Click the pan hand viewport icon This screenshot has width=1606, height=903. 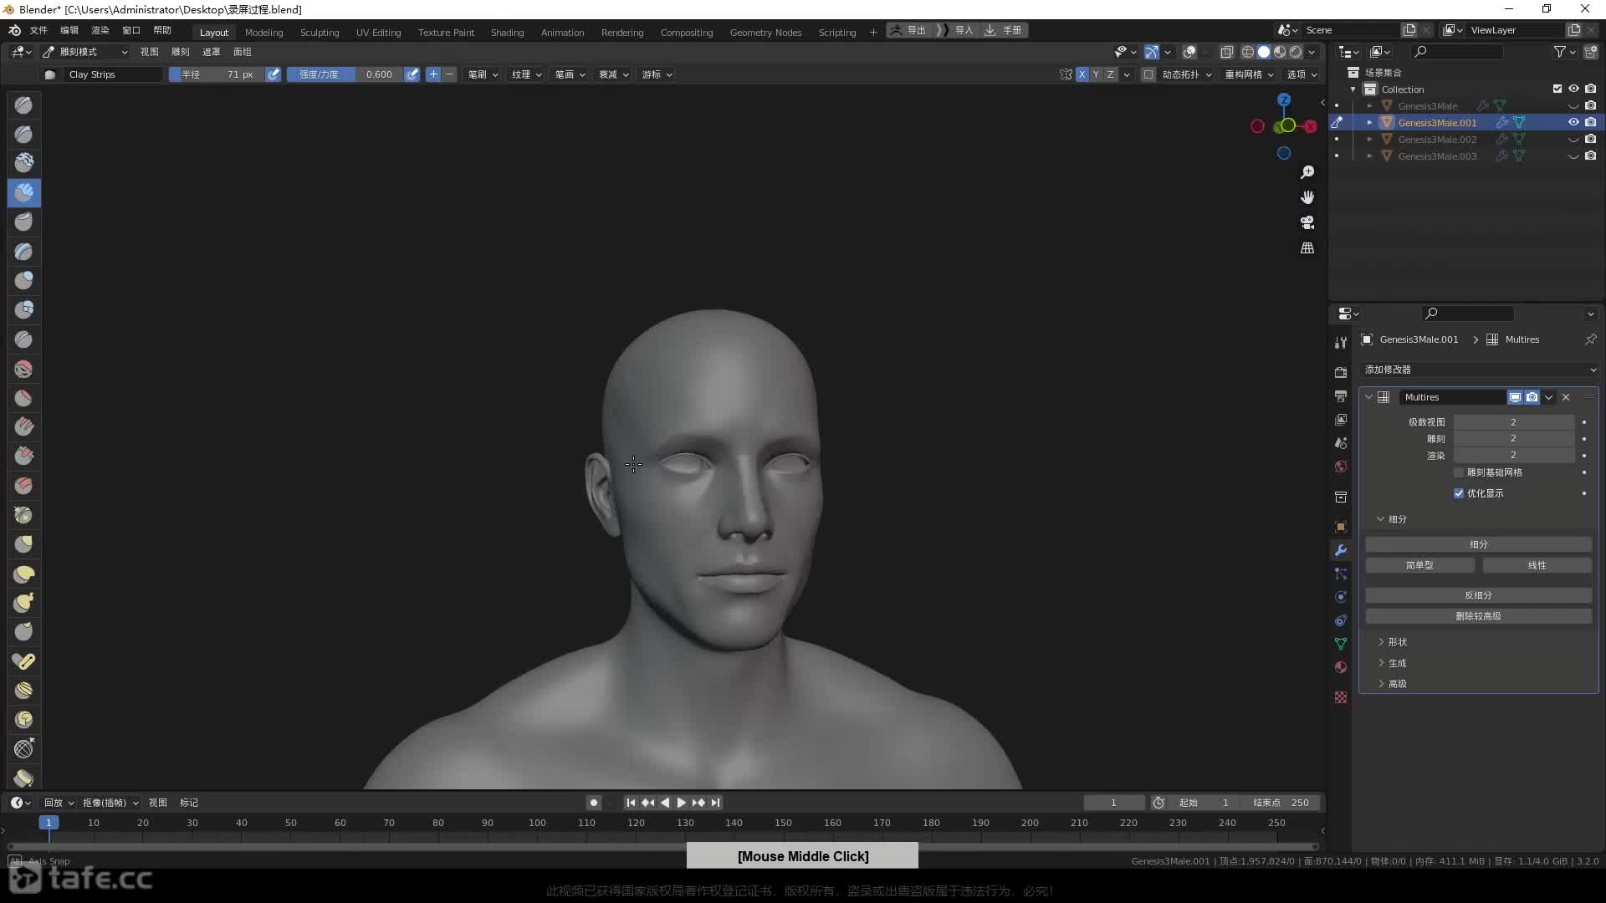coord(1307,197)
